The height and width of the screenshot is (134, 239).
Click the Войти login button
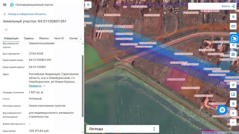pyautogui.click(x=228, y=6)
